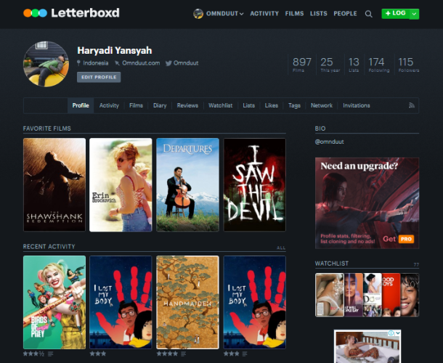View the 174 Following count
The image size is (443, 363).
[376, 65]
